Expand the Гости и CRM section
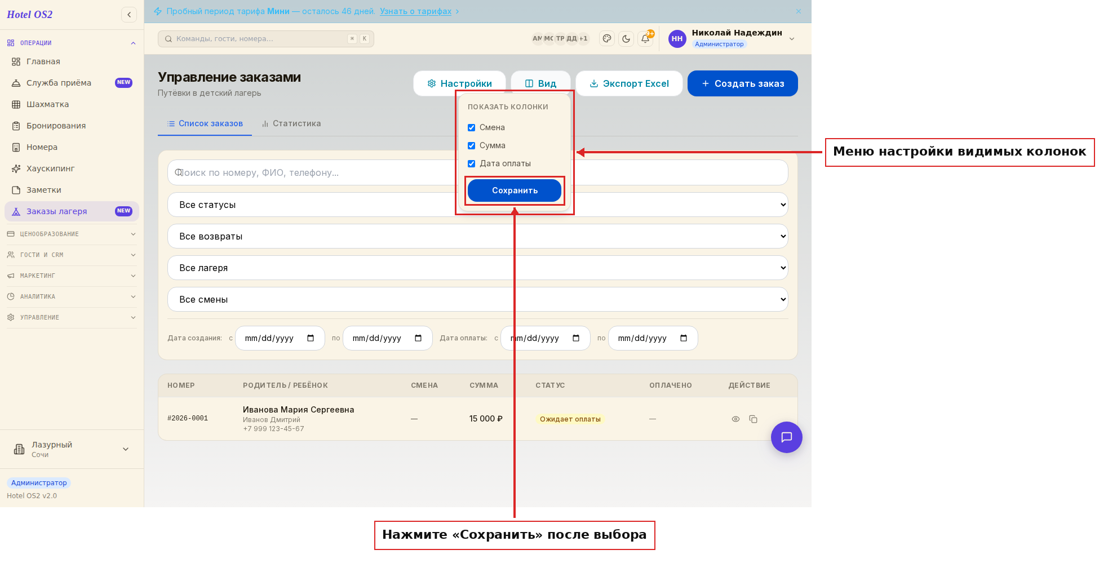Viewport: 1108px width, 563px height. [72, 255]
